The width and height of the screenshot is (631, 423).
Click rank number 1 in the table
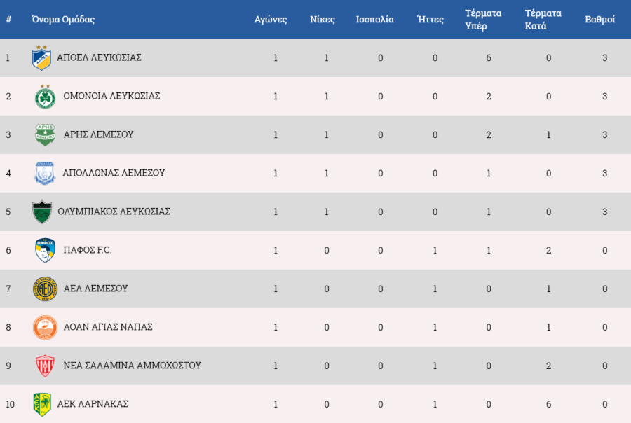(x=8, y=58)
